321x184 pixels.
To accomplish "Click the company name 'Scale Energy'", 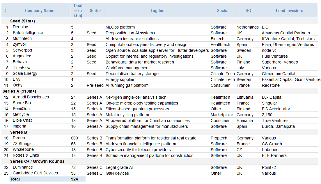I will click(x=25, y=74).
